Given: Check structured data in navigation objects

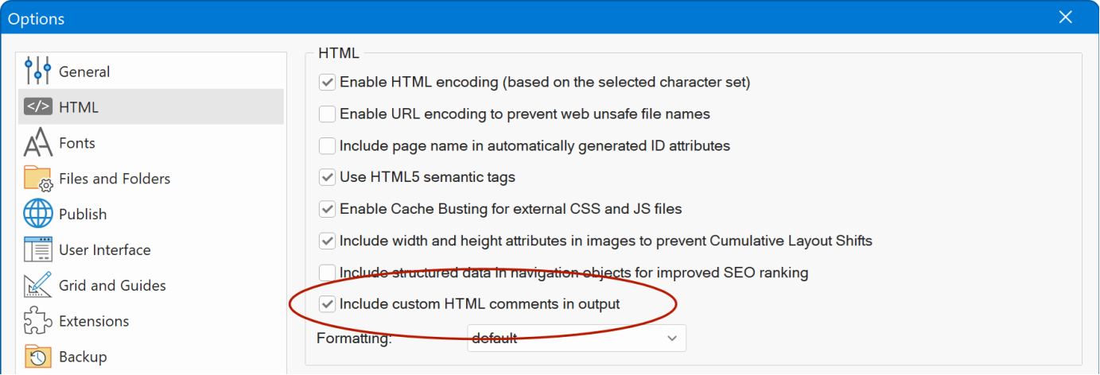Looking at the screenshot, I should click(327, 273).
